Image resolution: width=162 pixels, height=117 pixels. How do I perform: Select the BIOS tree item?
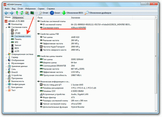[x=16, y=48]
